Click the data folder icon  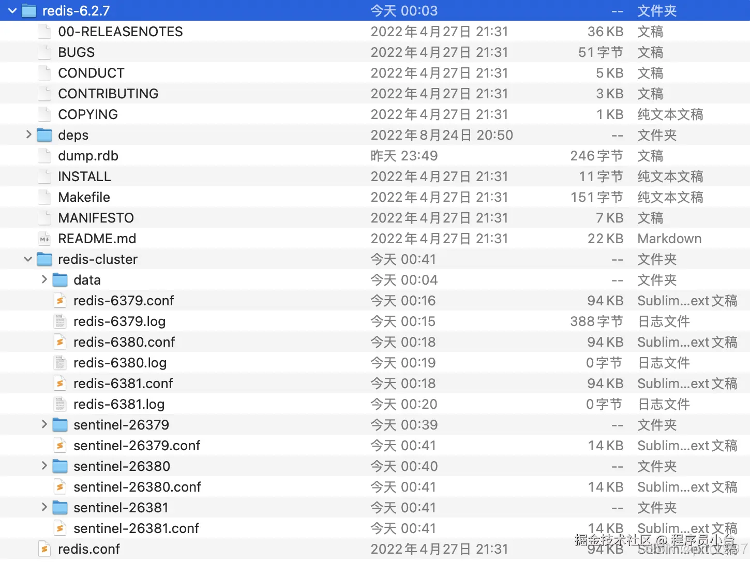60,280
